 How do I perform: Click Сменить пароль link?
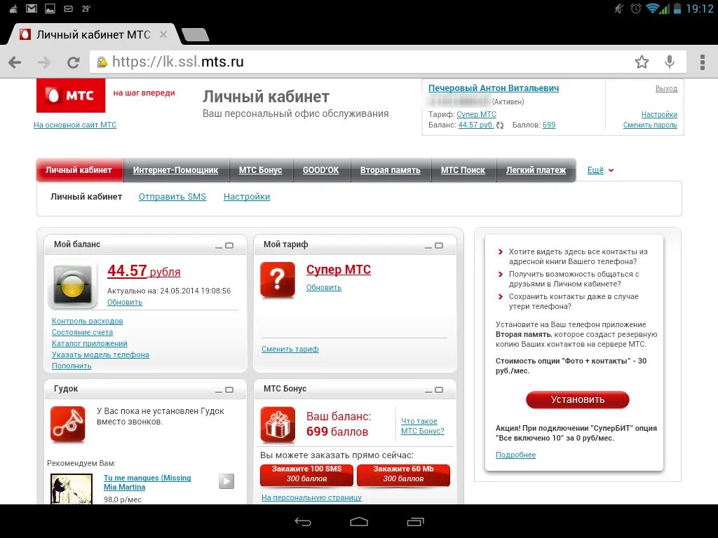pos(650,125)
